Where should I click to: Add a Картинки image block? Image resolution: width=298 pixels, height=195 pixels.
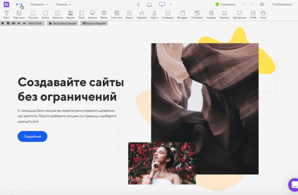pos(19,15)
